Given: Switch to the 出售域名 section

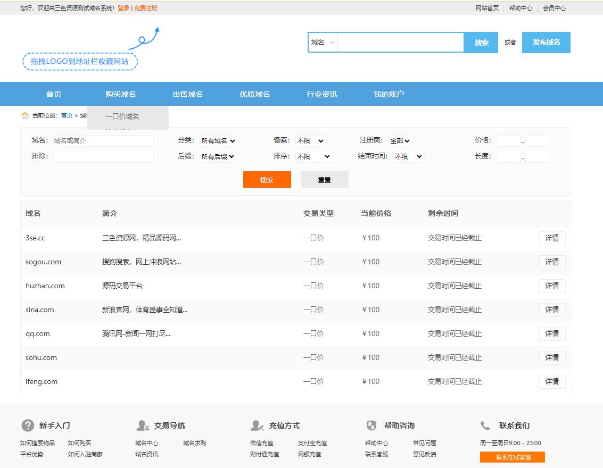Looking at the screenshot, I should pos(187,94).
